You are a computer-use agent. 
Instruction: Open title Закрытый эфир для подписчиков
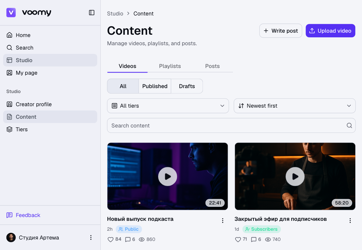(x=281, y=219)
